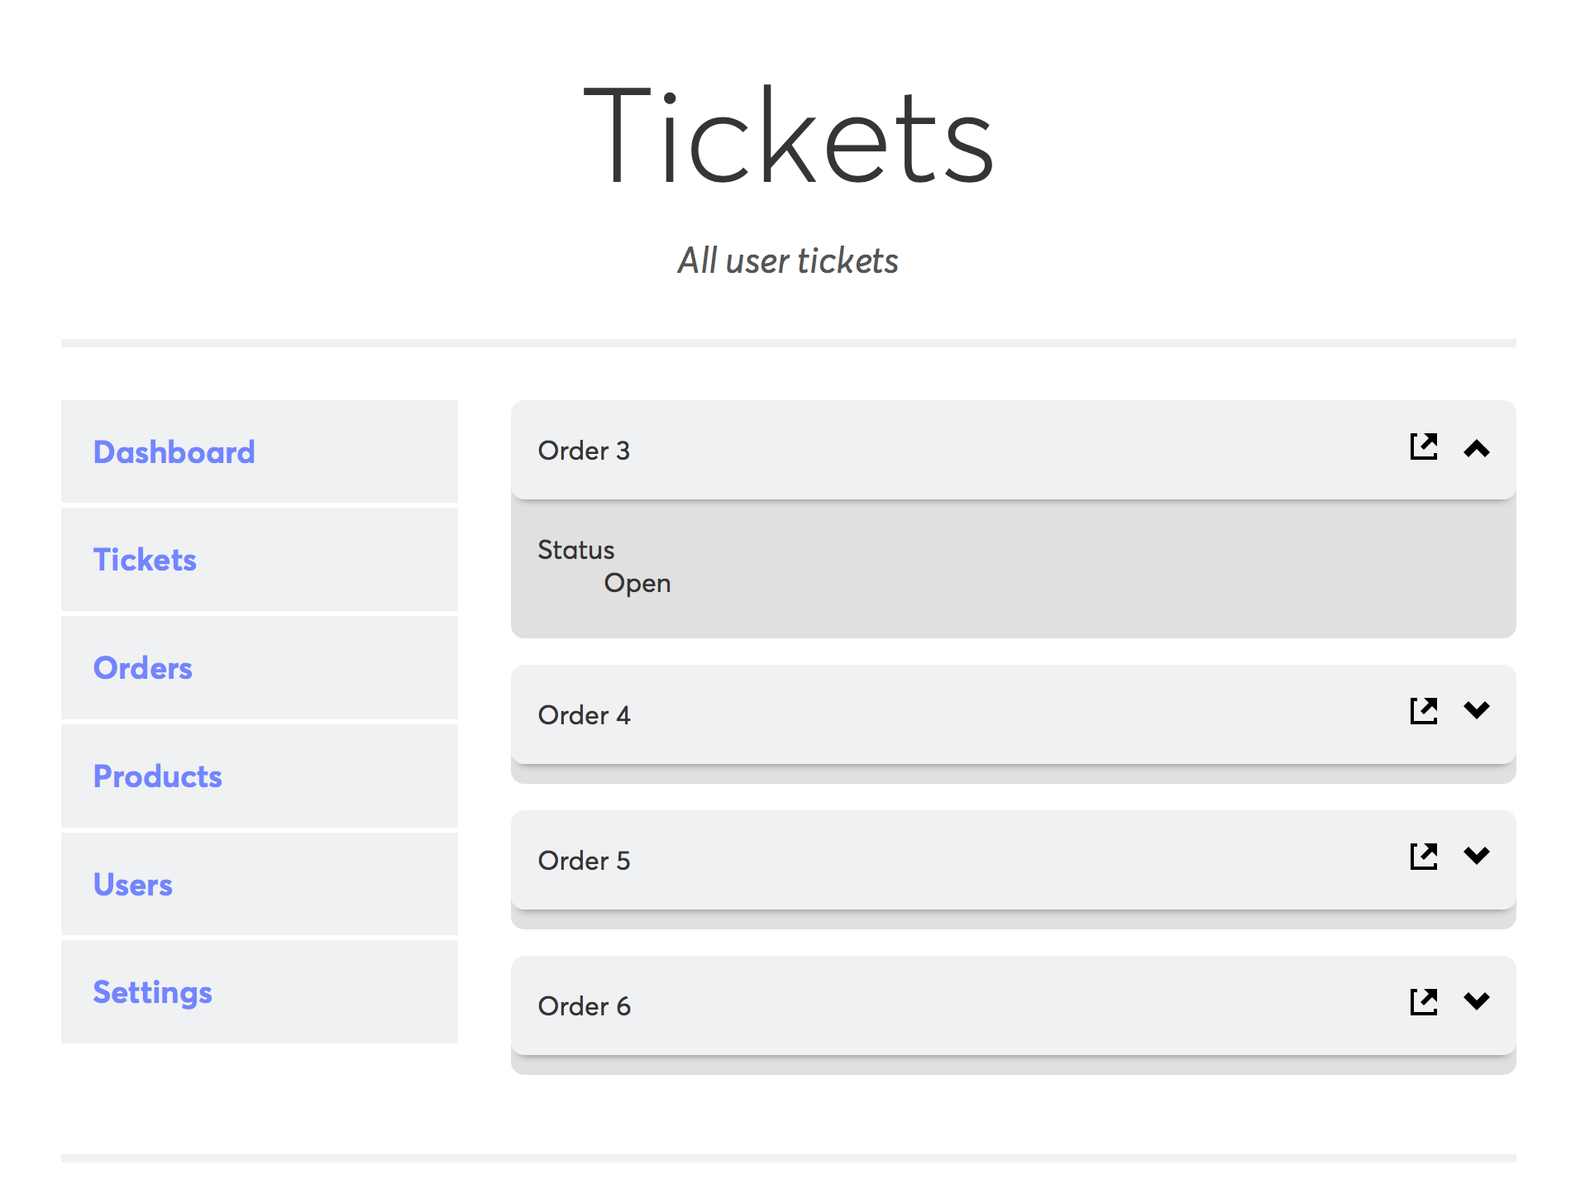Select Tickets in the sidebar menu
Viewport: 1571px width, 1189px height.
[145, 560]
